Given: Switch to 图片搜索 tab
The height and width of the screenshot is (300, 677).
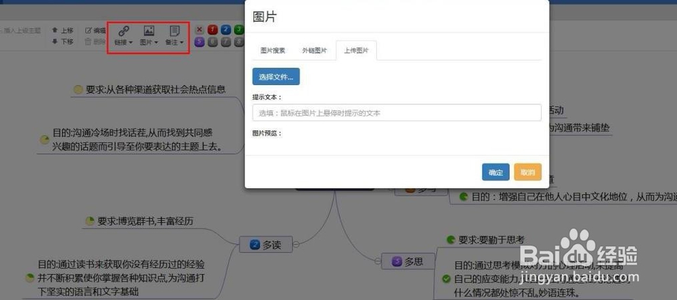Looking at the screenshot, I should 273,51.
